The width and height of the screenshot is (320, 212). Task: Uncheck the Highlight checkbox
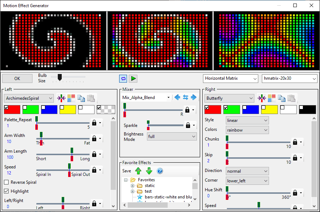coord(6,191)
